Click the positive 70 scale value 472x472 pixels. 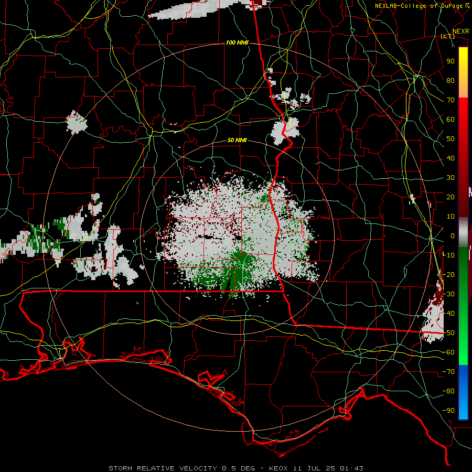(x=450, y=100)
